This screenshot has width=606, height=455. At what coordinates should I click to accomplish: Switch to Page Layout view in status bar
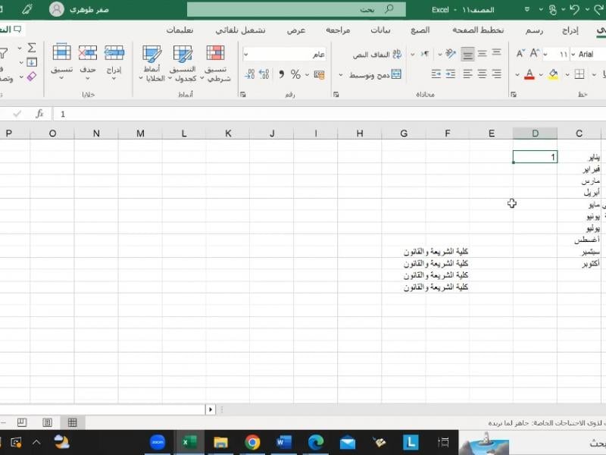pyautogui.click(x=47, y=422)
